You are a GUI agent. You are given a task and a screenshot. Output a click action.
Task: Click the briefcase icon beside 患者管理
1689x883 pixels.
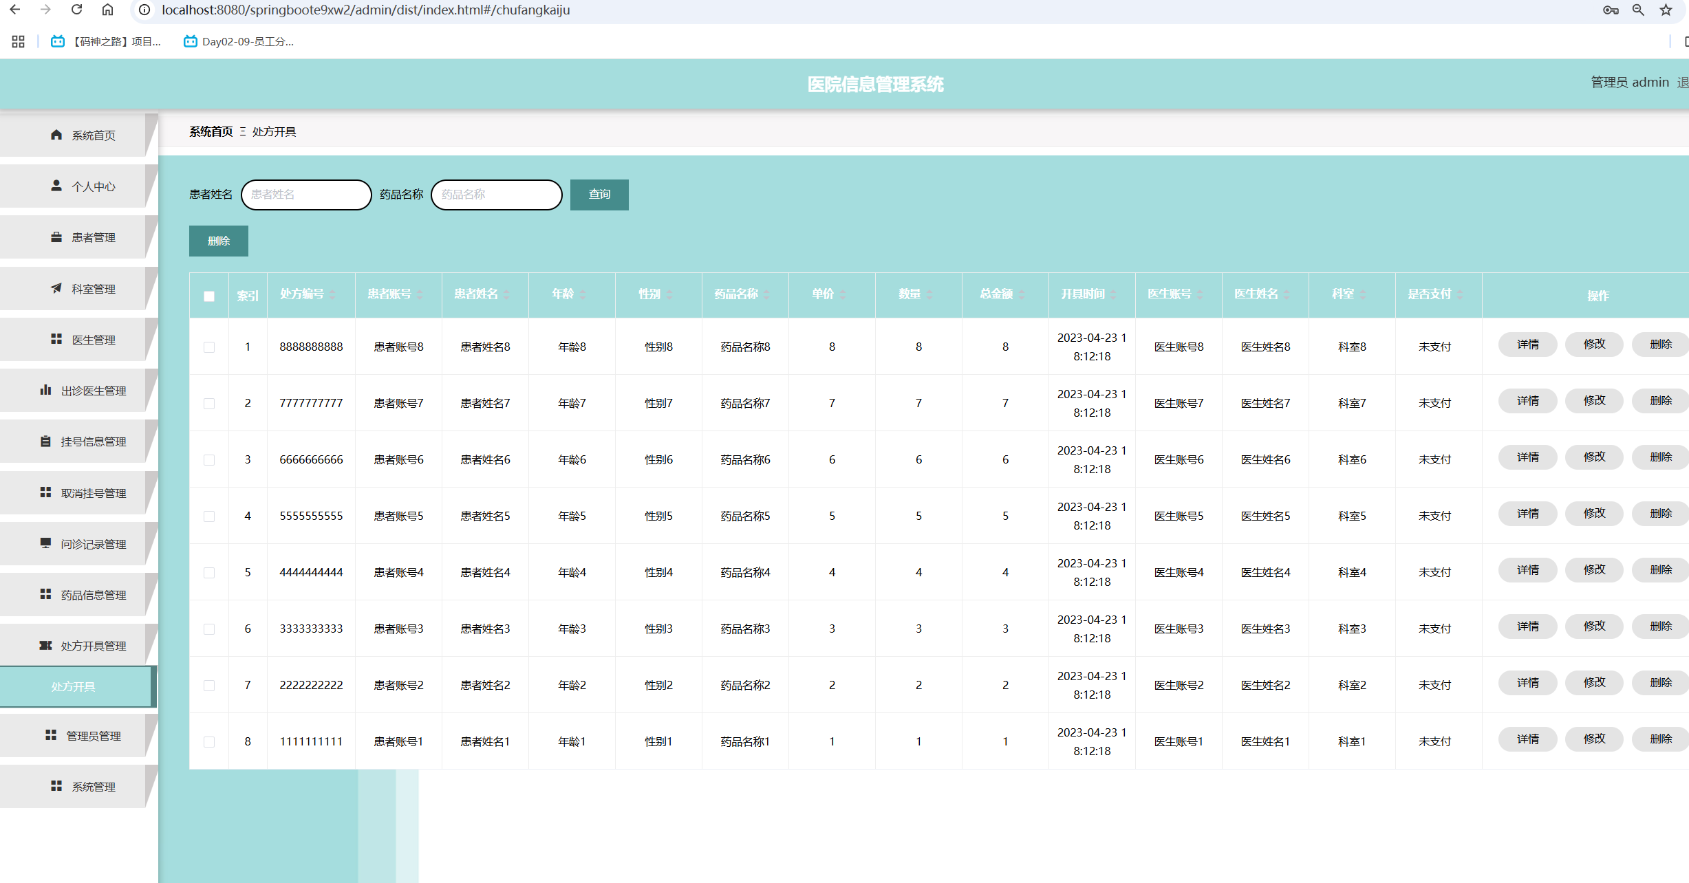point(56,237)
